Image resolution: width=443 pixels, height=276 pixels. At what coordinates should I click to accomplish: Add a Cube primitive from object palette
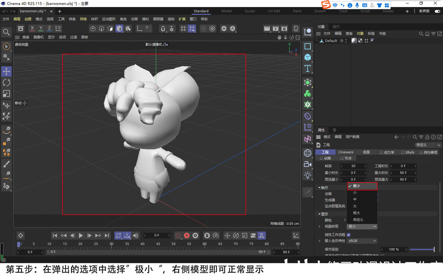pyautogui.click(x=308, y=57)
